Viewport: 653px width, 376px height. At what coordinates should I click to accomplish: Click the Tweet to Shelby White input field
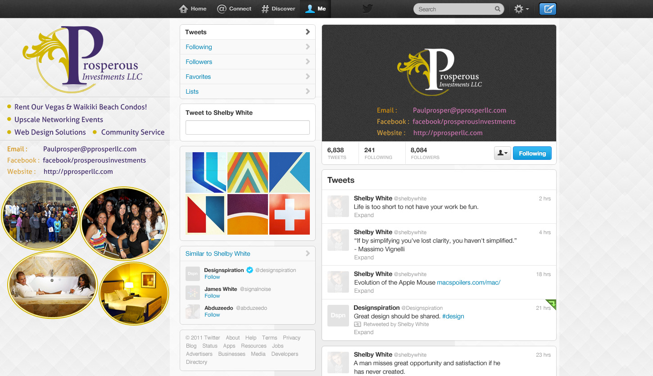point(247,127)
